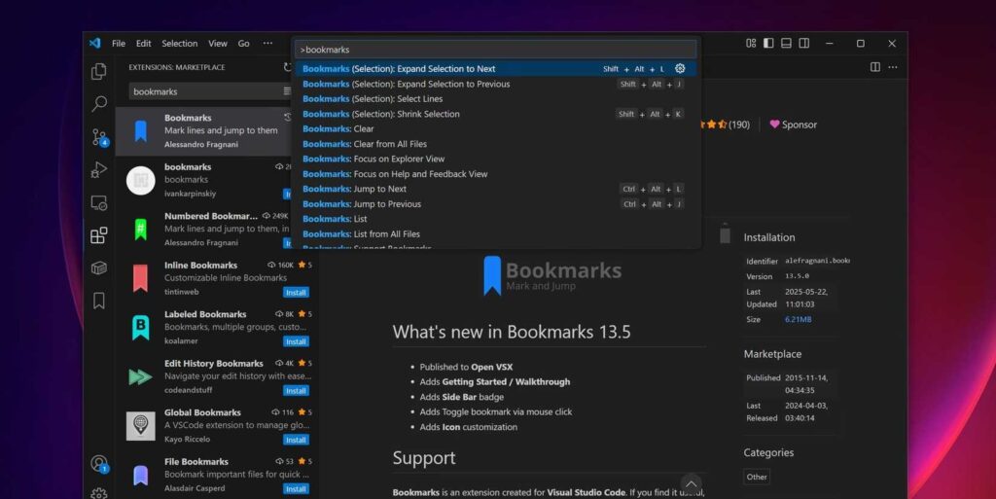
Task: Open the Customize Layout menu icon
Action: [751, 43]
